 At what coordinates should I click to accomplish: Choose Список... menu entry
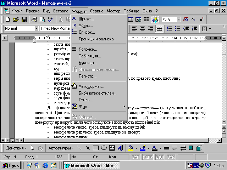coord(99,32)
